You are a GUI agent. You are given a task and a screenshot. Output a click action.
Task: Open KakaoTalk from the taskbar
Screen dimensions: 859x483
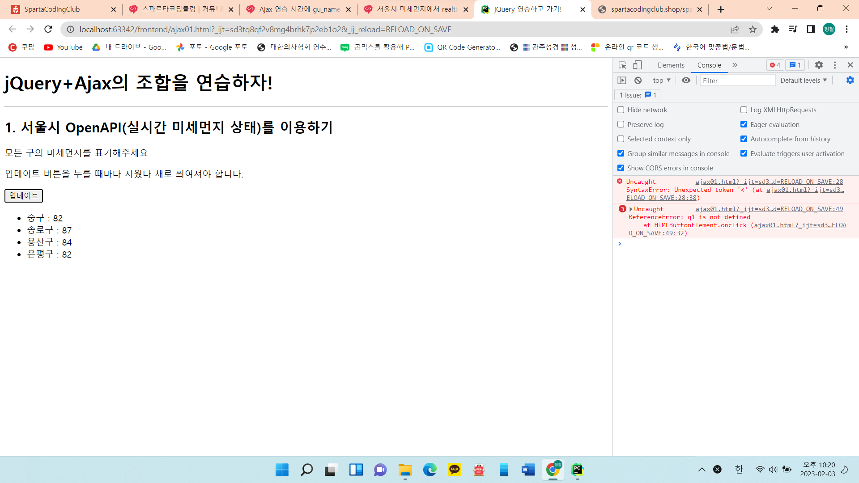tap(454, 470)
